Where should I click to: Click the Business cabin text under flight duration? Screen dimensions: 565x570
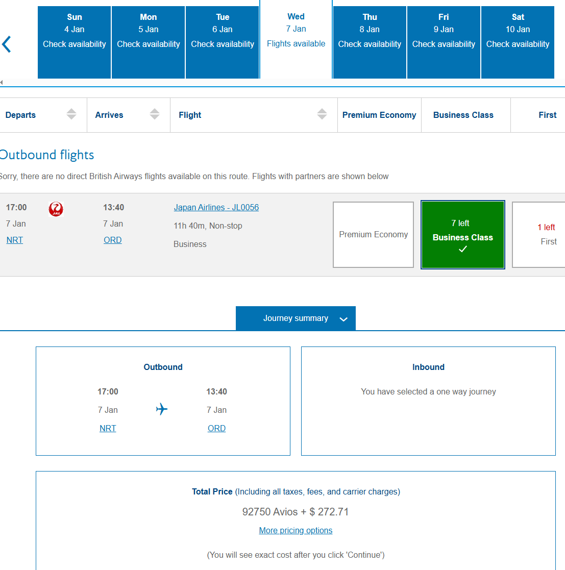click(190, 244)
